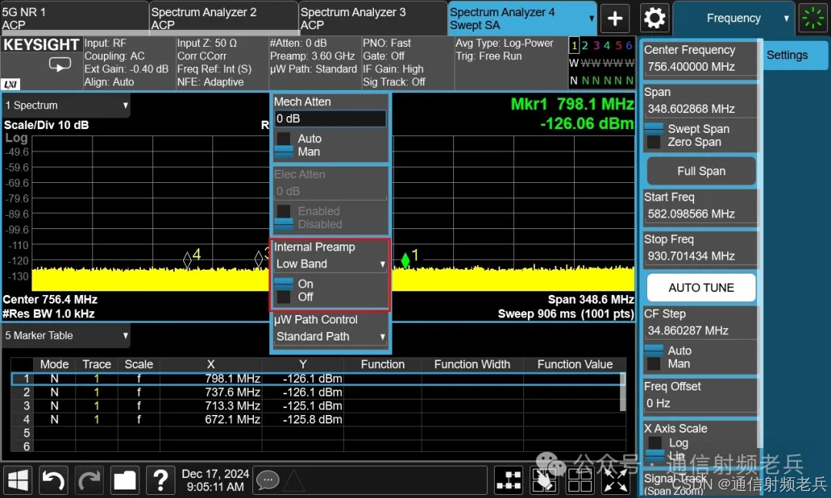Open the Low Band preamp dropdown
The height and width of the screenshot is (498, 831).
pos(330,264)
